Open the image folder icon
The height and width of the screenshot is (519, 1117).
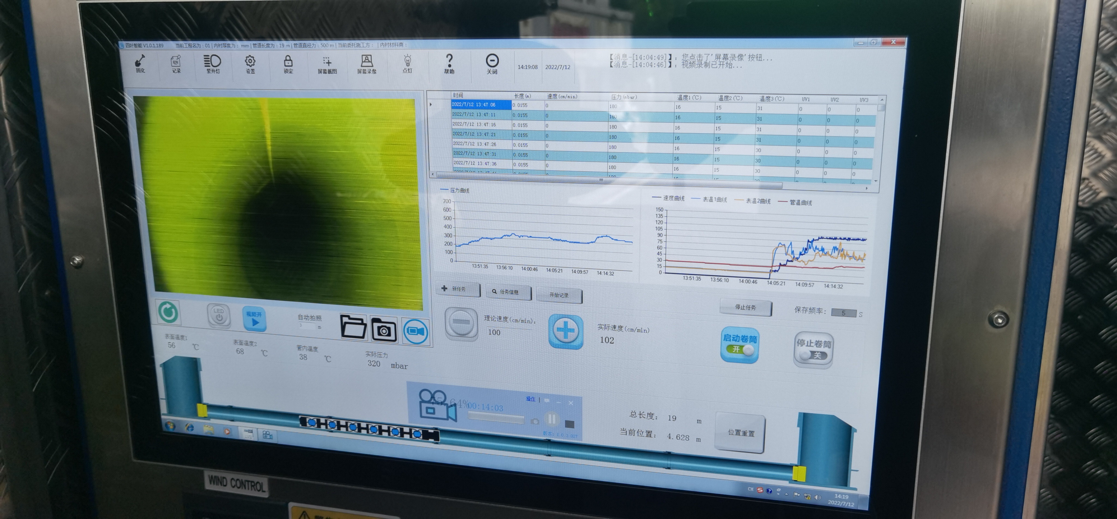click(x=353, y=328)
